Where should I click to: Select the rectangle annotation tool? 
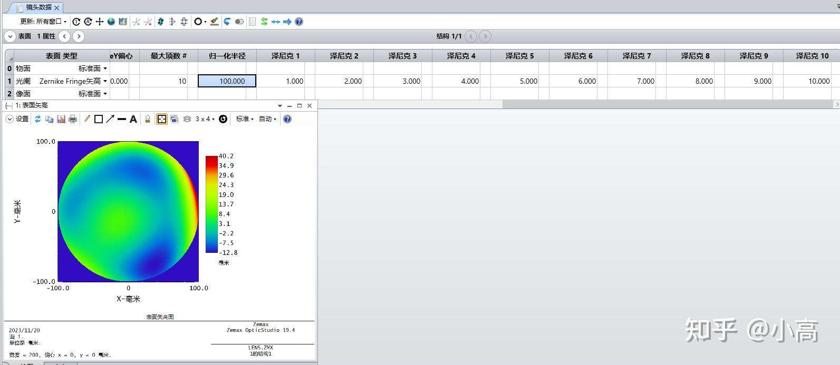99,119
